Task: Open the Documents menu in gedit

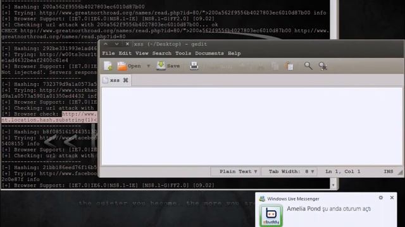Action: [x=209, y=53]
